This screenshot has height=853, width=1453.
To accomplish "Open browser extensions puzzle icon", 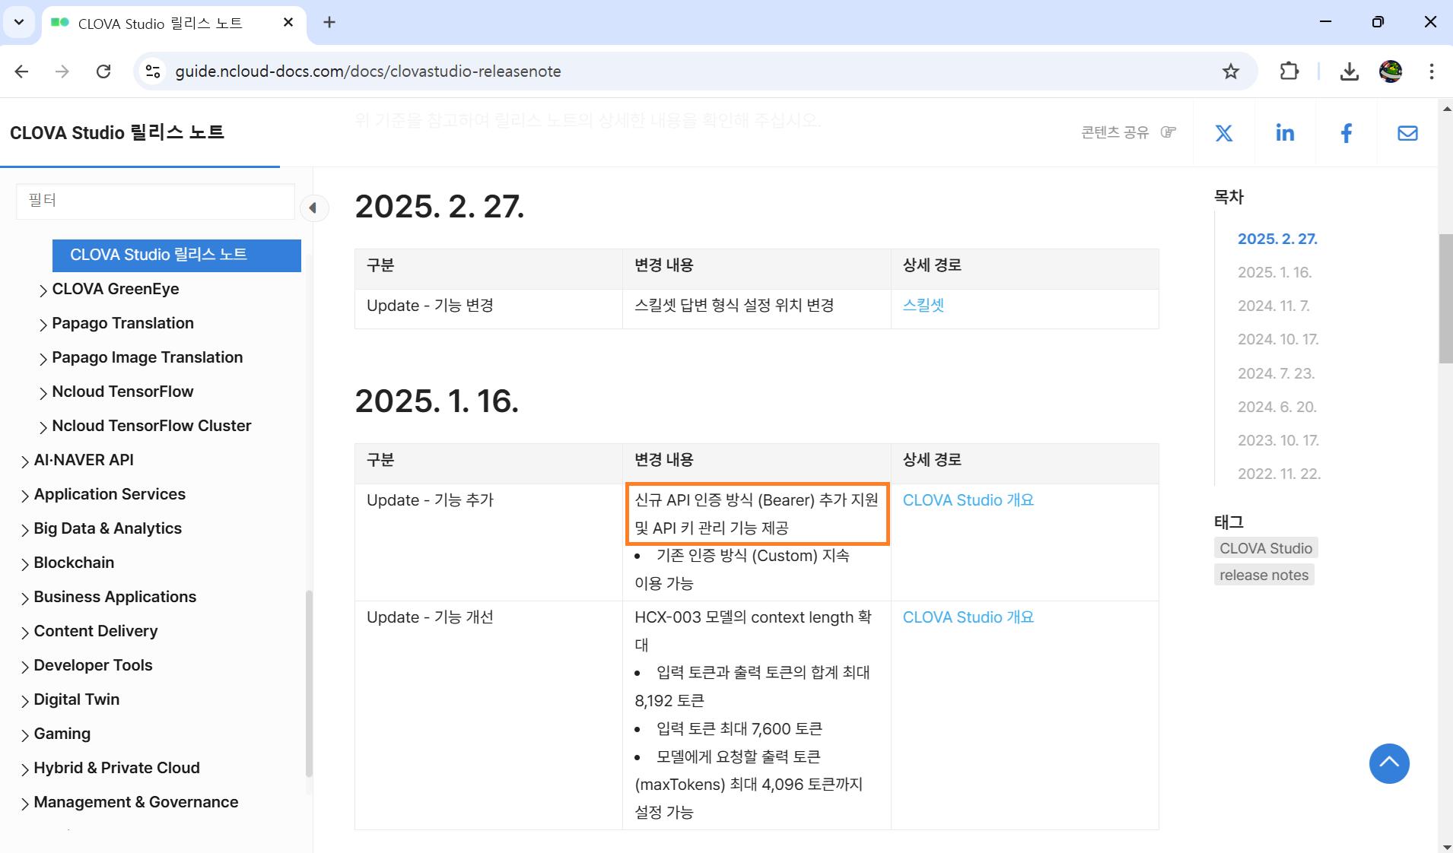I will click(x=1289, y=71).
